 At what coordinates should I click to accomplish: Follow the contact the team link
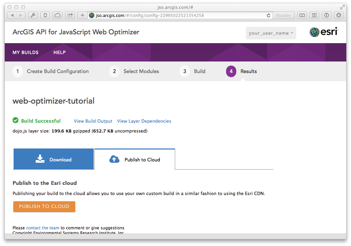click(43, 228)
